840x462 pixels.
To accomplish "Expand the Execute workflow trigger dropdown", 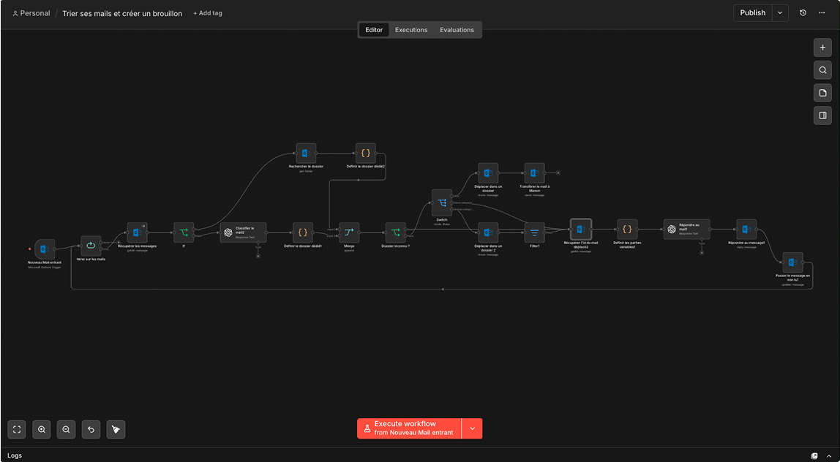I will (472, 428).
